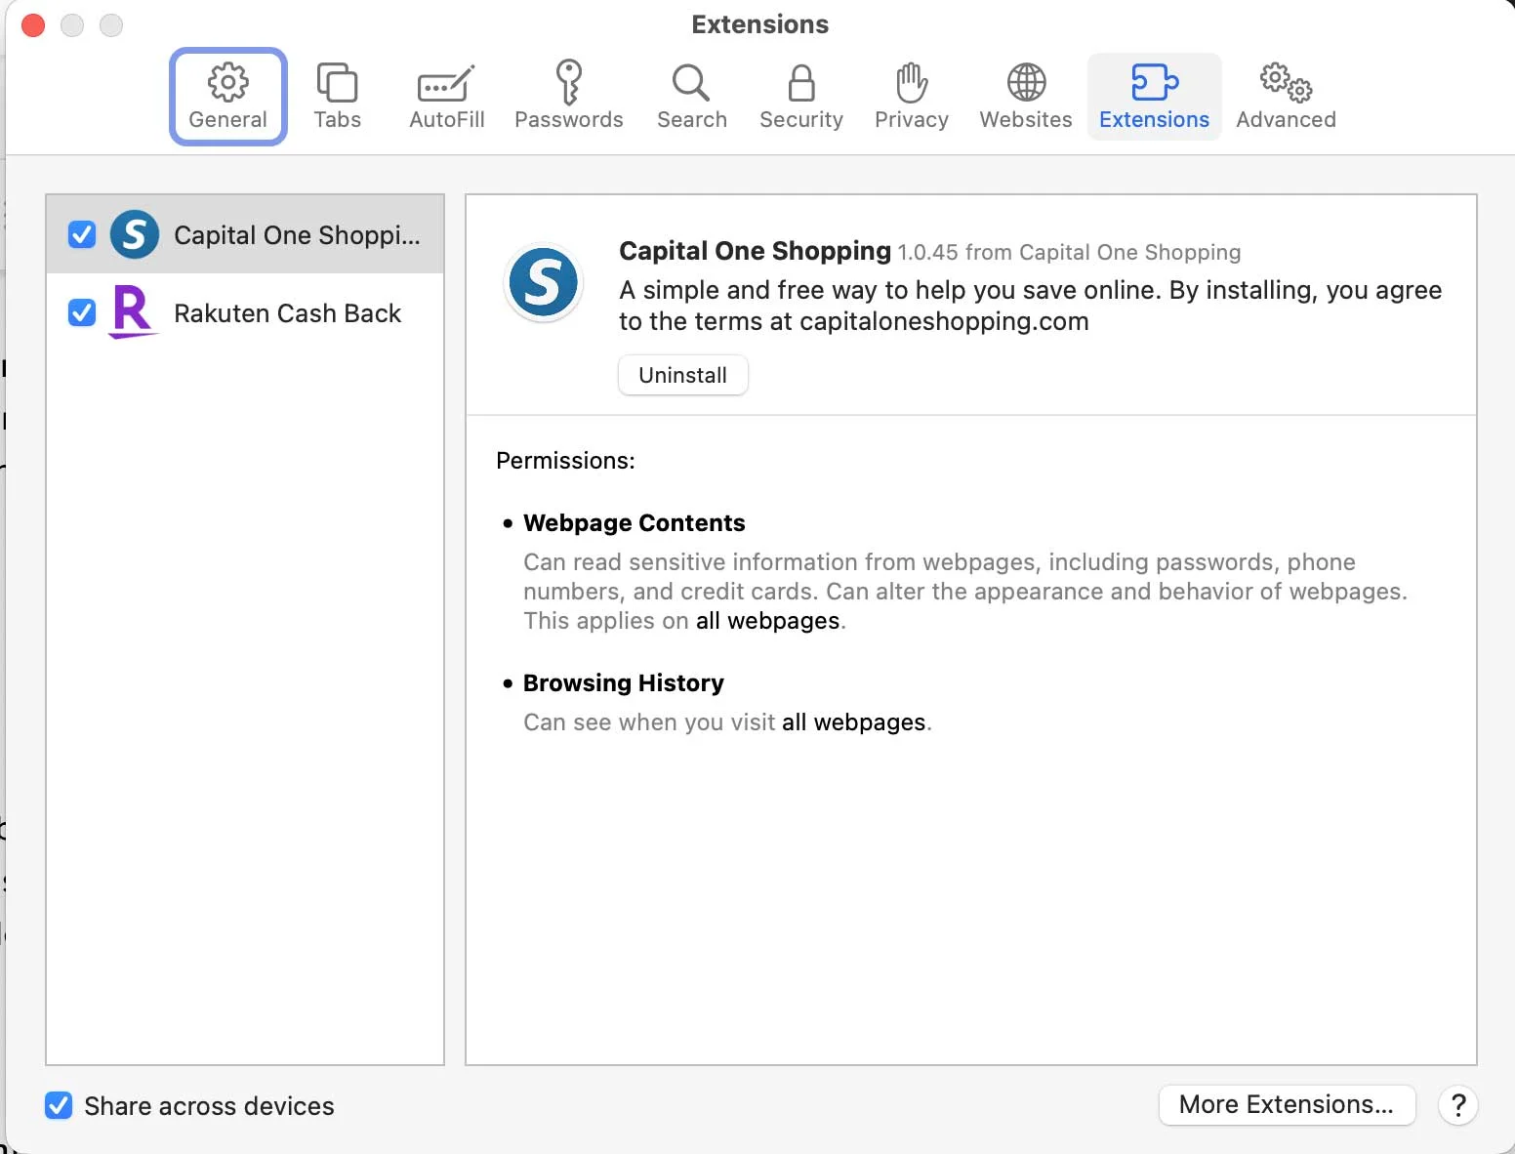Open the help question mark button
This screenshot has height=1154, width=1515.
pyautogui.click(x=1458, y=1105)
